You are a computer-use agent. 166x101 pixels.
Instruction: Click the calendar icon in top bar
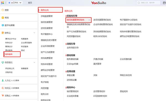click(164, 3)
